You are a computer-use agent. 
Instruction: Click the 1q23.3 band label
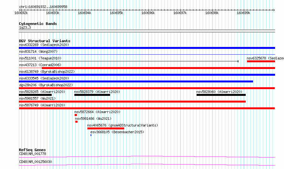[x=25, y=27]
